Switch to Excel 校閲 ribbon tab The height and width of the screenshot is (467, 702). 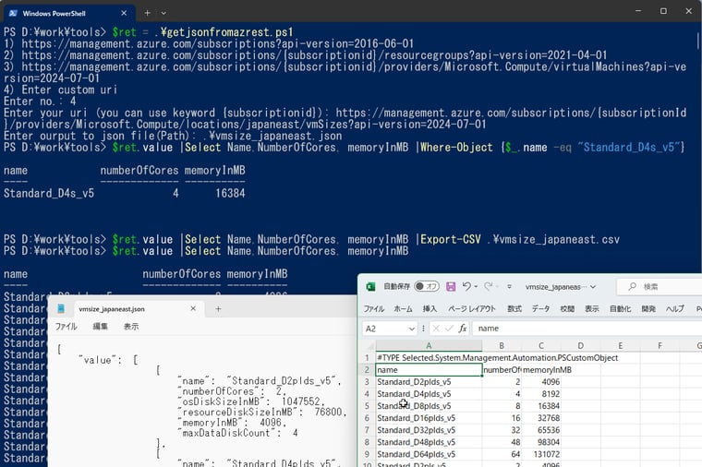pyautogui.click(x=567, y=308)
